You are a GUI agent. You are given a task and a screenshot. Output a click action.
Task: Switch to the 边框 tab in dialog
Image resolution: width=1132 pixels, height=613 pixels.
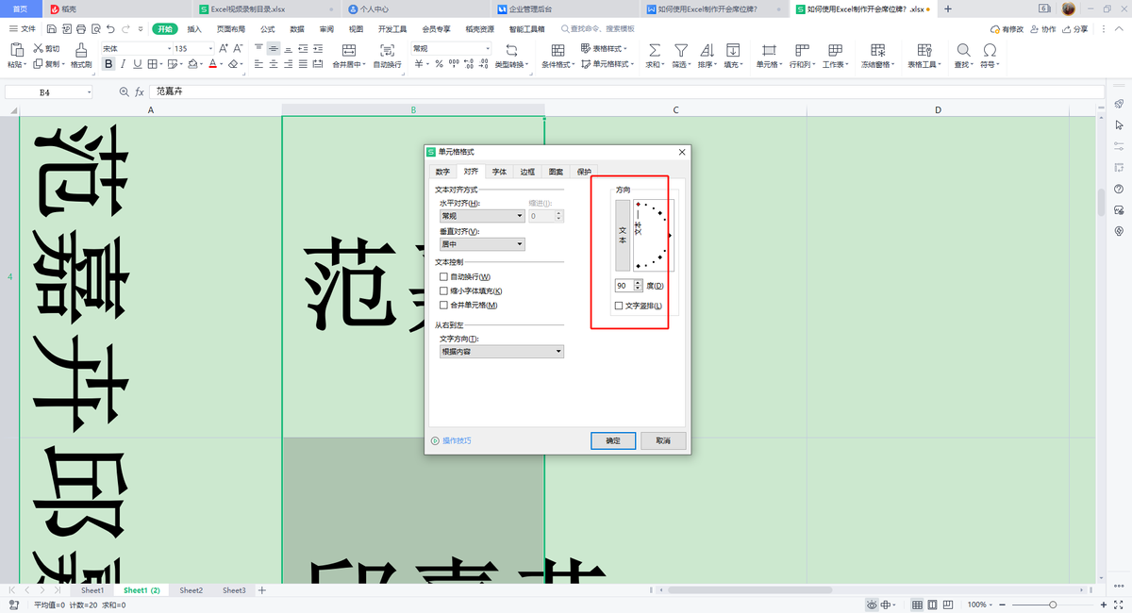tap(527, 172)
